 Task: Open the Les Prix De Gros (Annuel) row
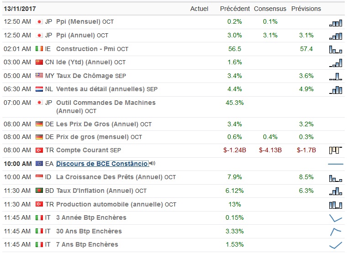click(97, 124)
